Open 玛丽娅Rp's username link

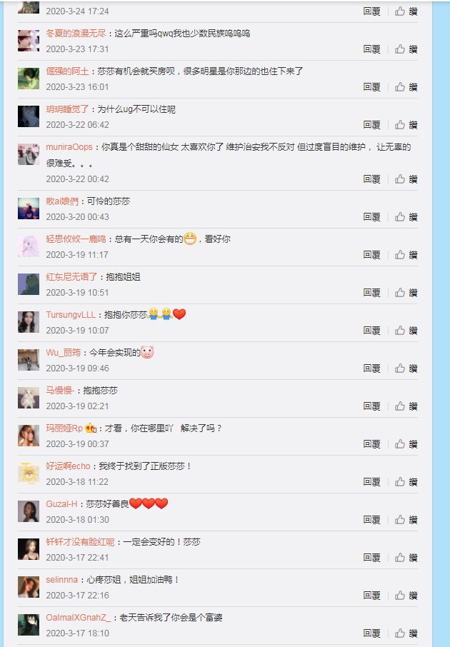click(64, 428)
